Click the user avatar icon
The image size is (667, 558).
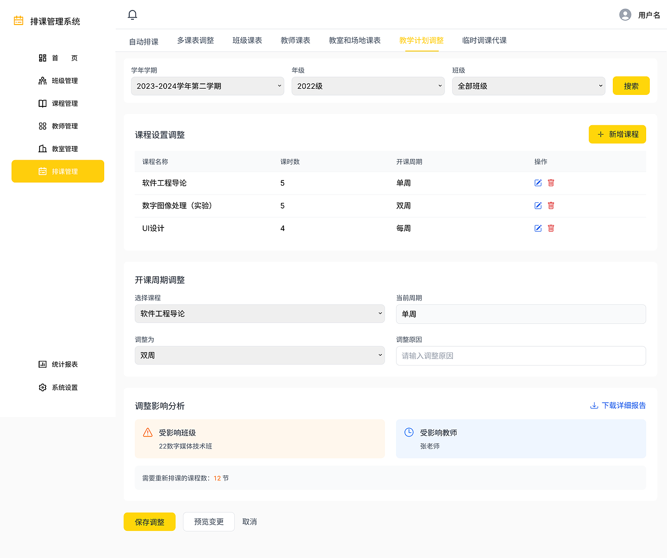(x=625, y=14)
